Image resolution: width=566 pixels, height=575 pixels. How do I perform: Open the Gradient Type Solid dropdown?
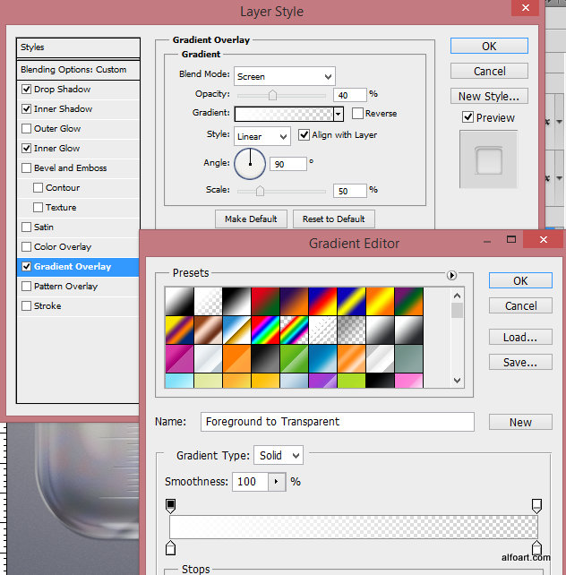click(279, 455)
